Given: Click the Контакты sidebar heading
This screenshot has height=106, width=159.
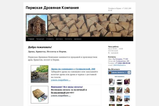Looking at the screenshot, I should point(112,57).
